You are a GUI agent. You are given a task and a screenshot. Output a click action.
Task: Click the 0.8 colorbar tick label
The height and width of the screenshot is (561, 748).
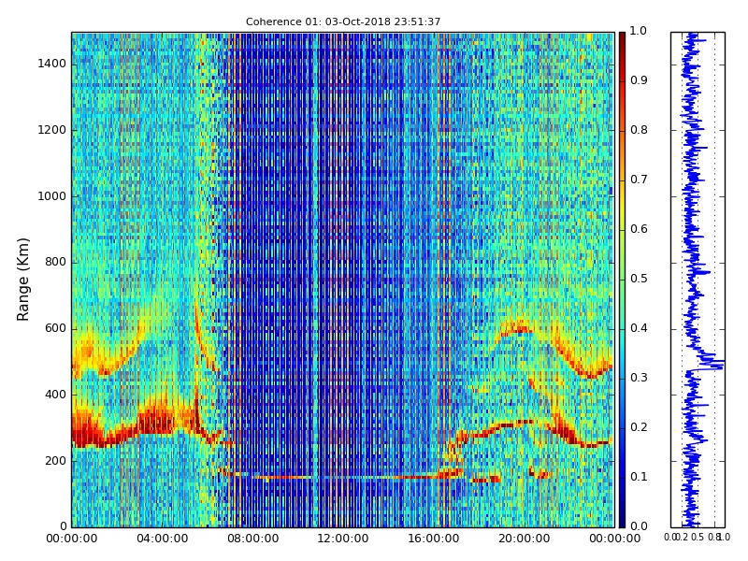pos(639,130)
